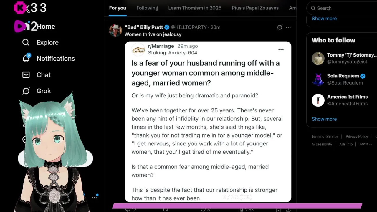Click the reply icon under the post
The width and height of the screenshot is (377, 212).
pos(128,209)
